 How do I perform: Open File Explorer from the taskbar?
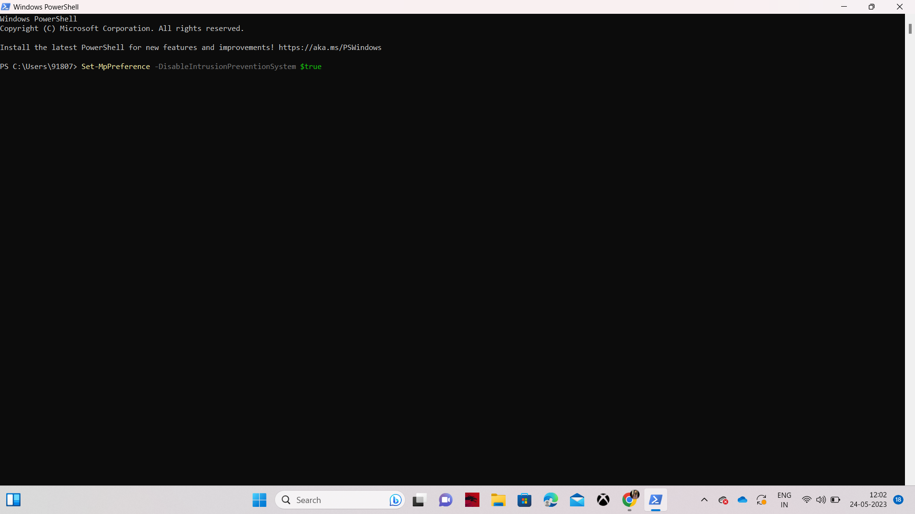click(498, 500)
